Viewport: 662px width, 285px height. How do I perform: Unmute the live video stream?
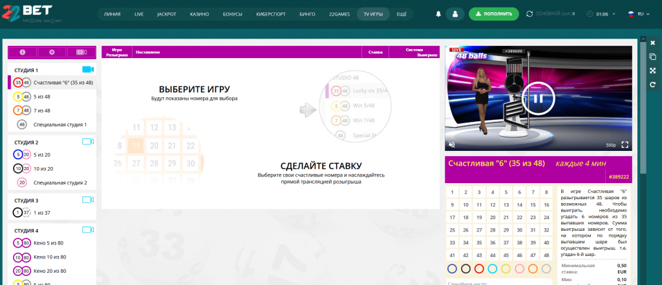pos(452,144)
